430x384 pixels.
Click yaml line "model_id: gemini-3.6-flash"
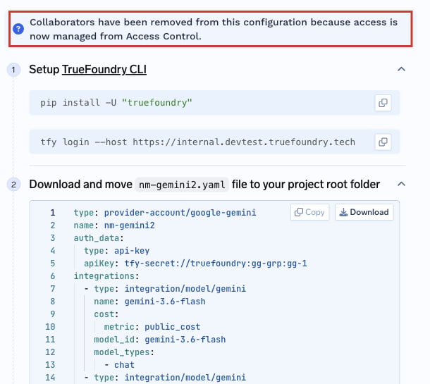[160, 340]
